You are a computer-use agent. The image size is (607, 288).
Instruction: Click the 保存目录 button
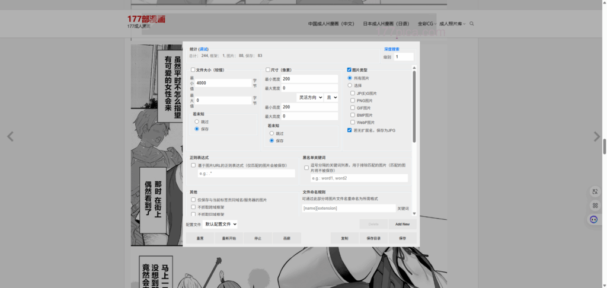tap(373, 238)
